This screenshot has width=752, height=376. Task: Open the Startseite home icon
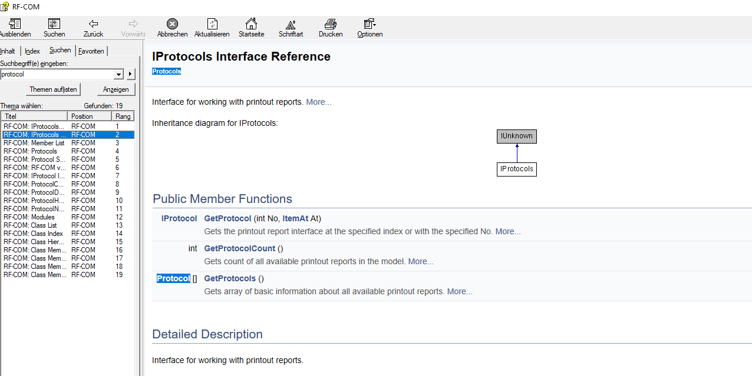(x=251, y=24)
